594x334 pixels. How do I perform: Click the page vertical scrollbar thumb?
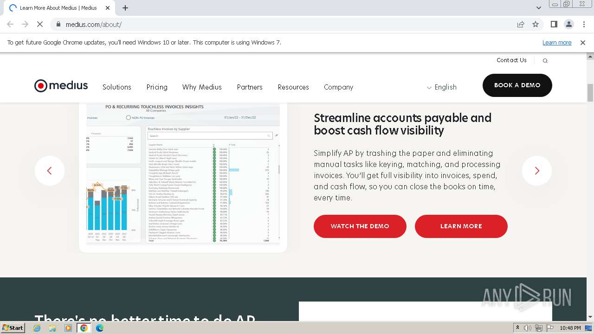coord(590,93)
